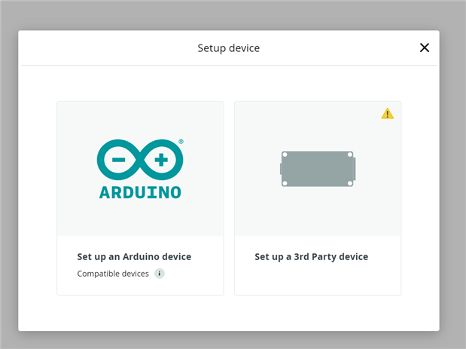Close the Setup device dialog
Viewport: 466px width, 349px height.
[x=425, y=47]
